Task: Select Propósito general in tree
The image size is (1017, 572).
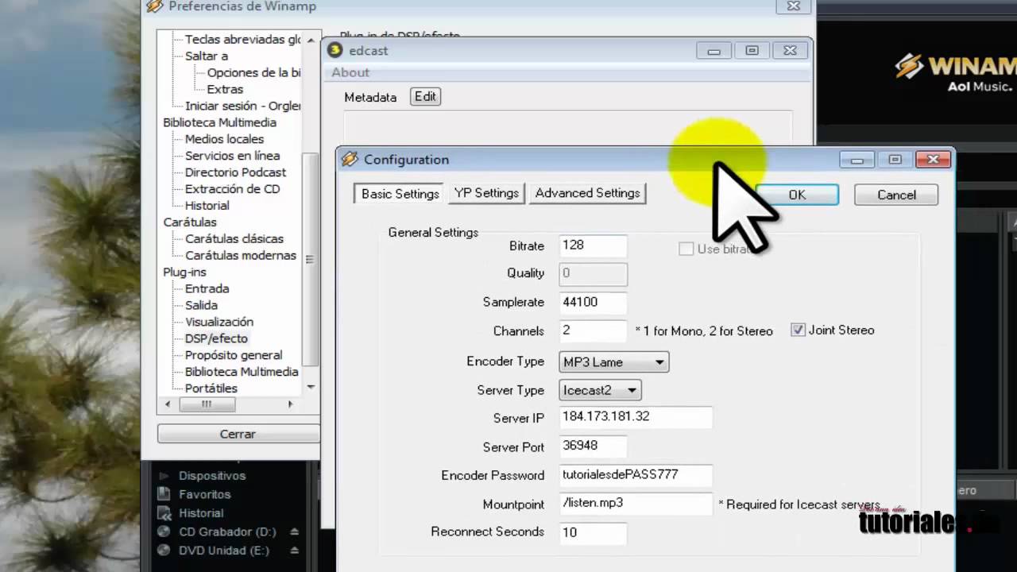Action: [x=234, y=355]
